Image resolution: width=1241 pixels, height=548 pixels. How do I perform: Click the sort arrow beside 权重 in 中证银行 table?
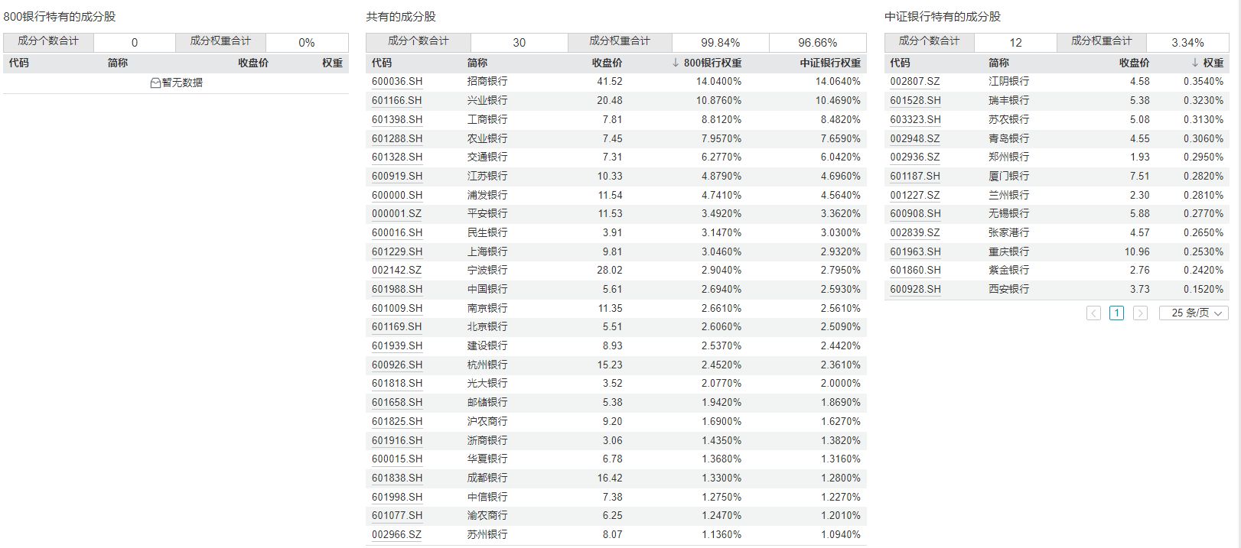pos(1195,63)
